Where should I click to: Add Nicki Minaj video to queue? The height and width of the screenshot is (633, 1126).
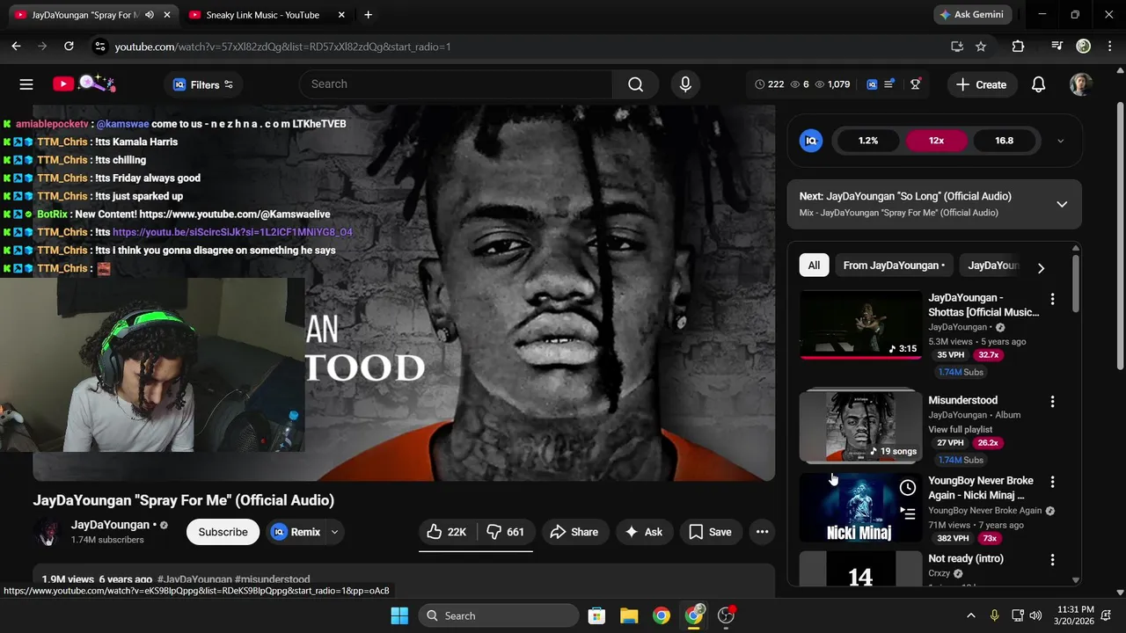908,513
